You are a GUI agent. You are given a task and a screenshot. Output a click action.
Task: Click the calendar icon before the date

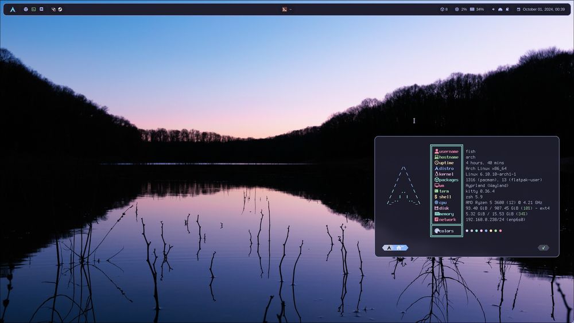point(518,9)
